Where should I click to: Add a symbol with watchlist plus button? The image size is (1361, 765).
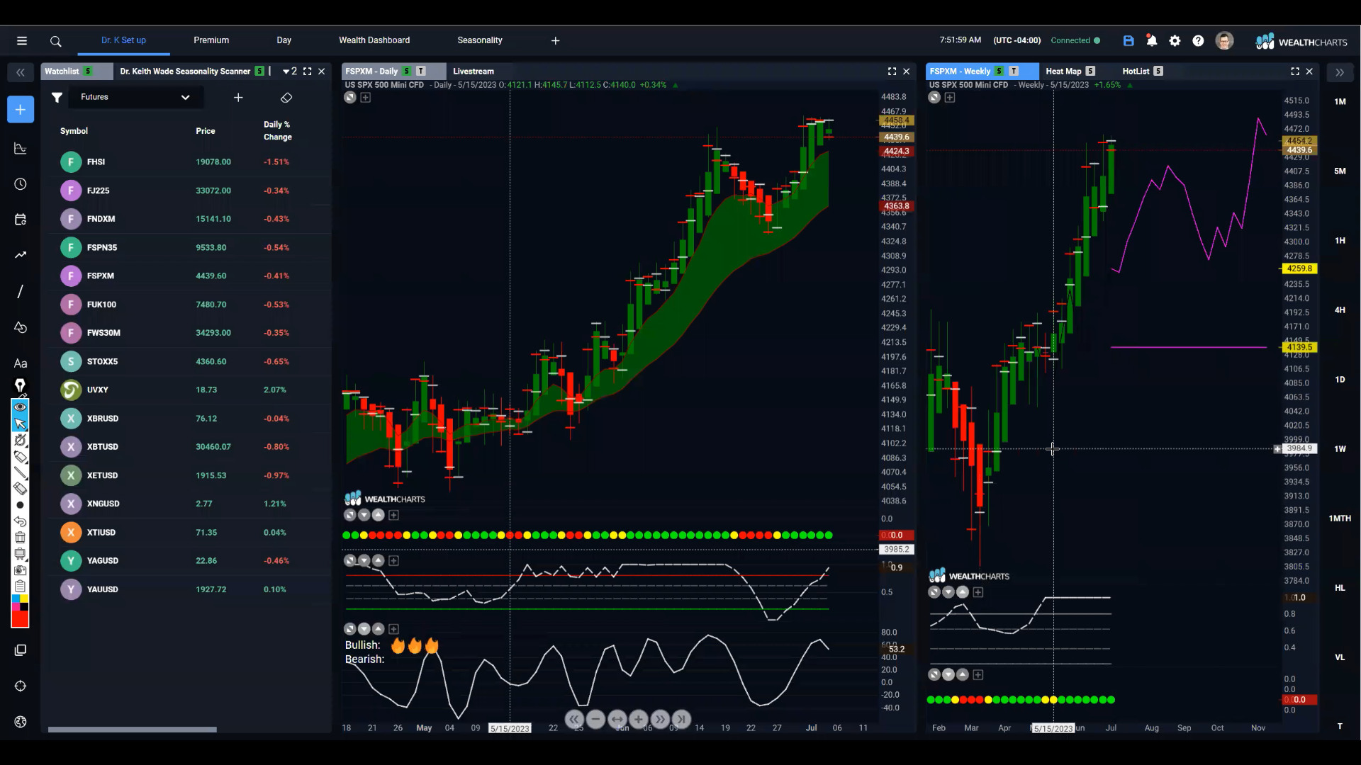click(238, 98)
